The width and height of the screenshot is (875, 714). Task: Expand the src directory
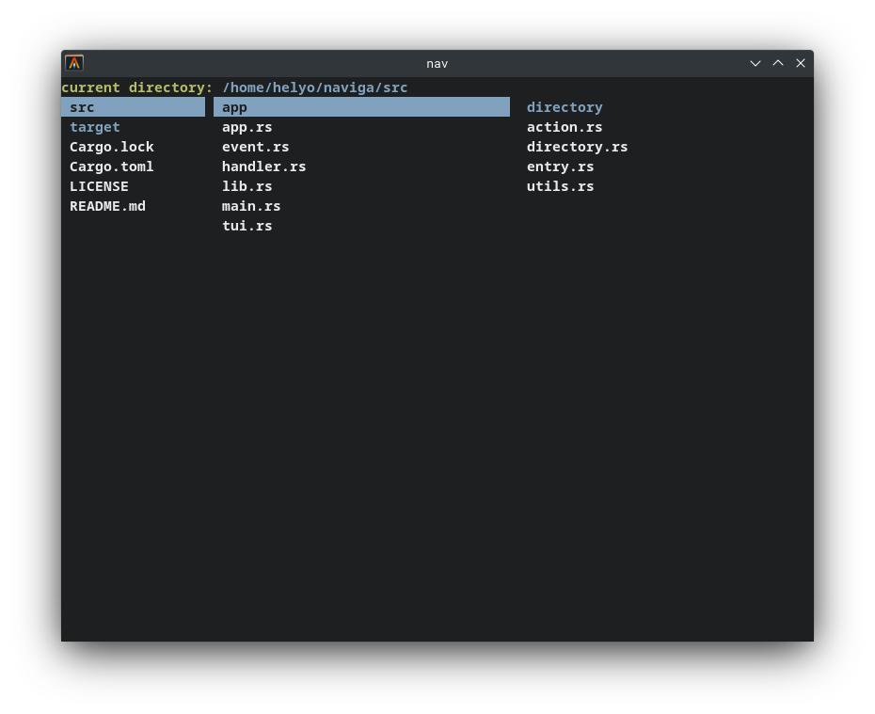coord(82,107)
